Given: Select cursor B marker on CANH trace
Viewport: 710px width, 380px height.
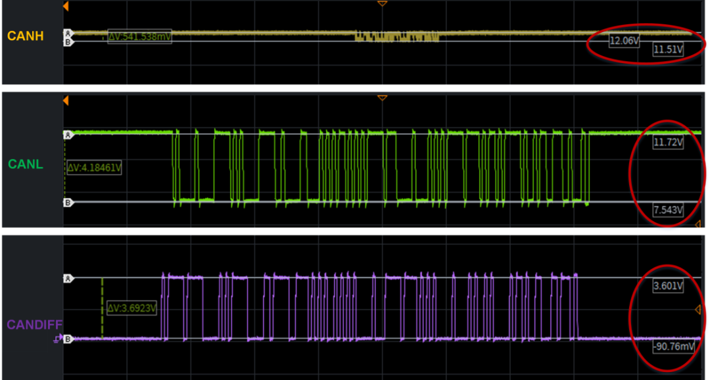Looking at the screenshot, I should point(68,41).
